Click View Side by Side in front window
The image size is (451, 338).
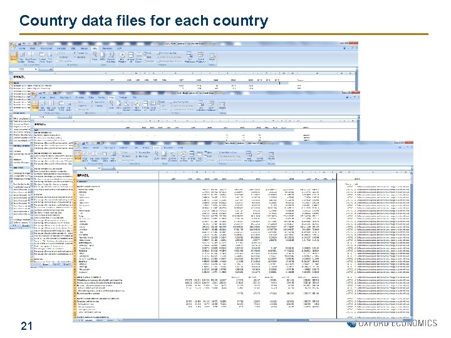(x=227, y=153)
